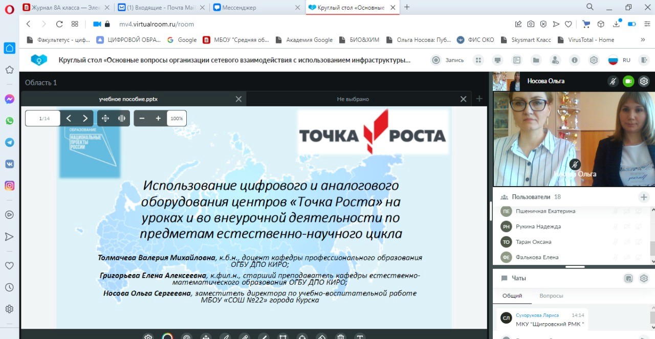Open room settings gear in top header
655x339 pixels.
594,60
